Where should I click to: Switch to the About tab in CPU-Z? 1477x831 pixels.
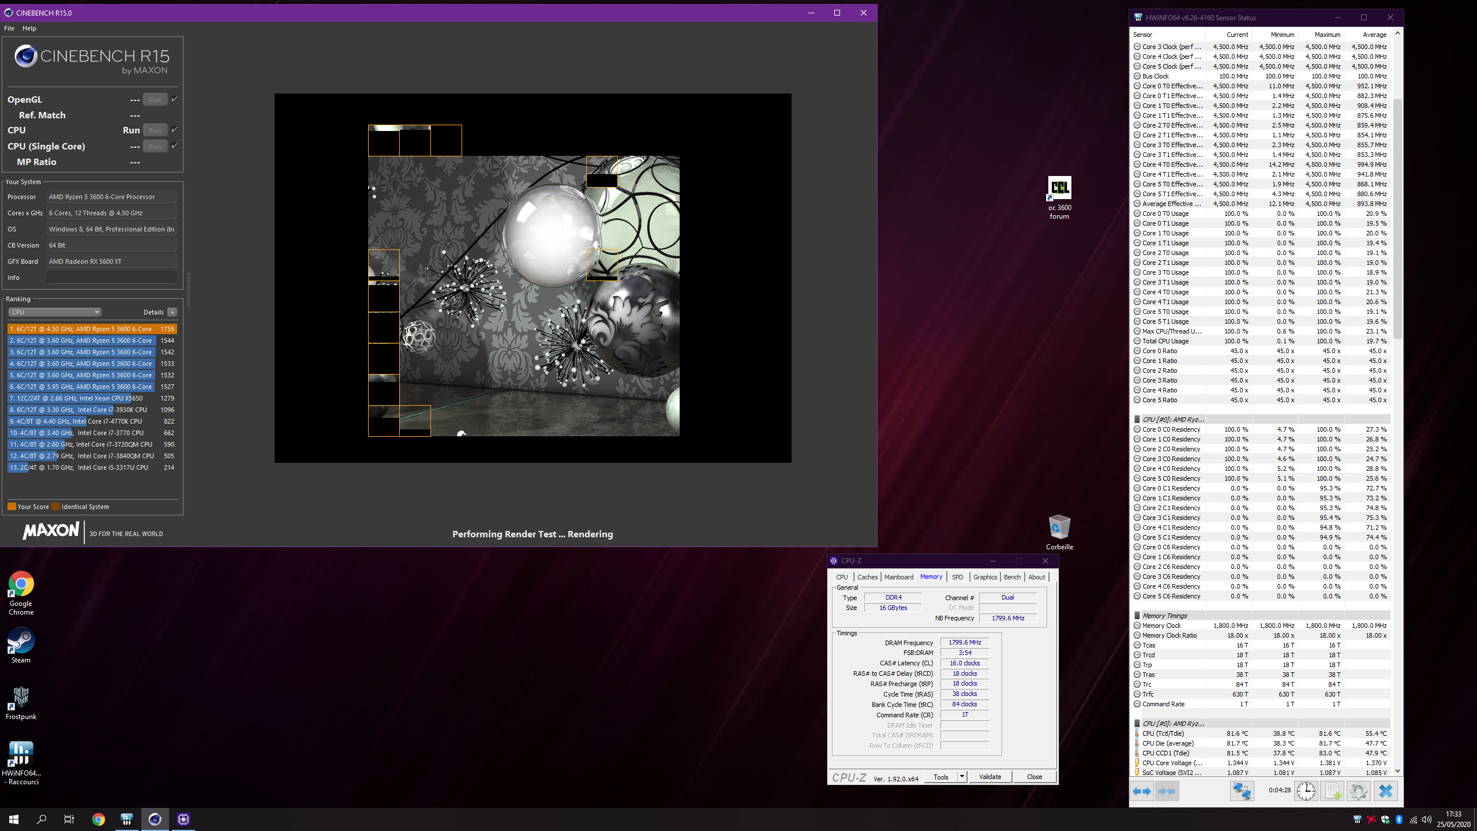(x=1037, y=577)
